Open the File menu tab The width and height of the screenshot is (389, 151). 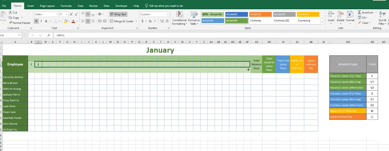[x=4, y=6]
